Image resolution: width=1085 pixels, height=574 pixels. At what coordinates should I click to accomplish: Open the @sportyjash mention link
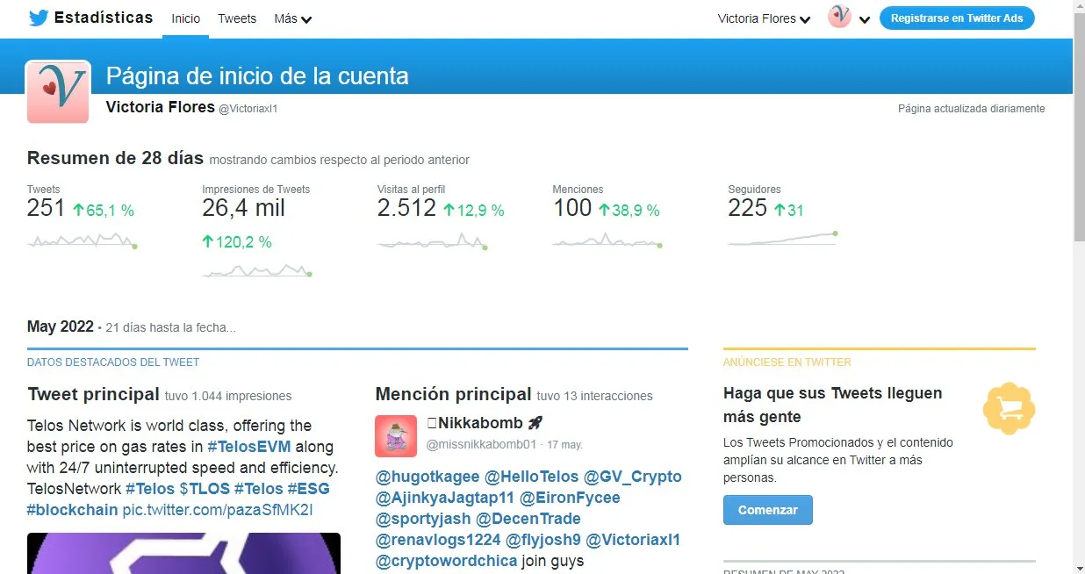[x=423, y=519]
